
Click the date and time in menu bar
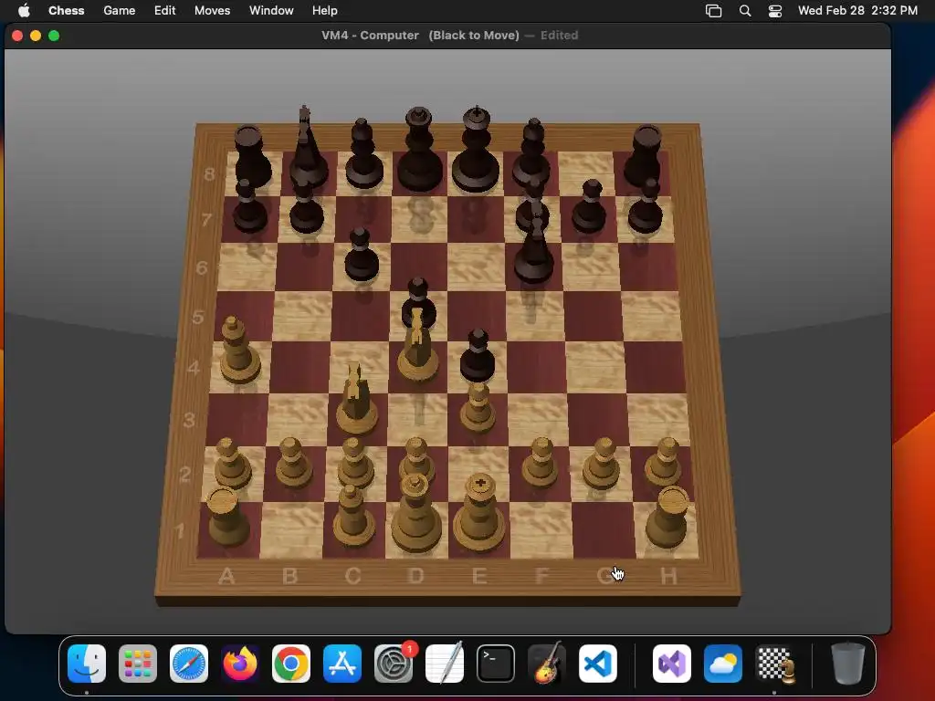point(857,10)
